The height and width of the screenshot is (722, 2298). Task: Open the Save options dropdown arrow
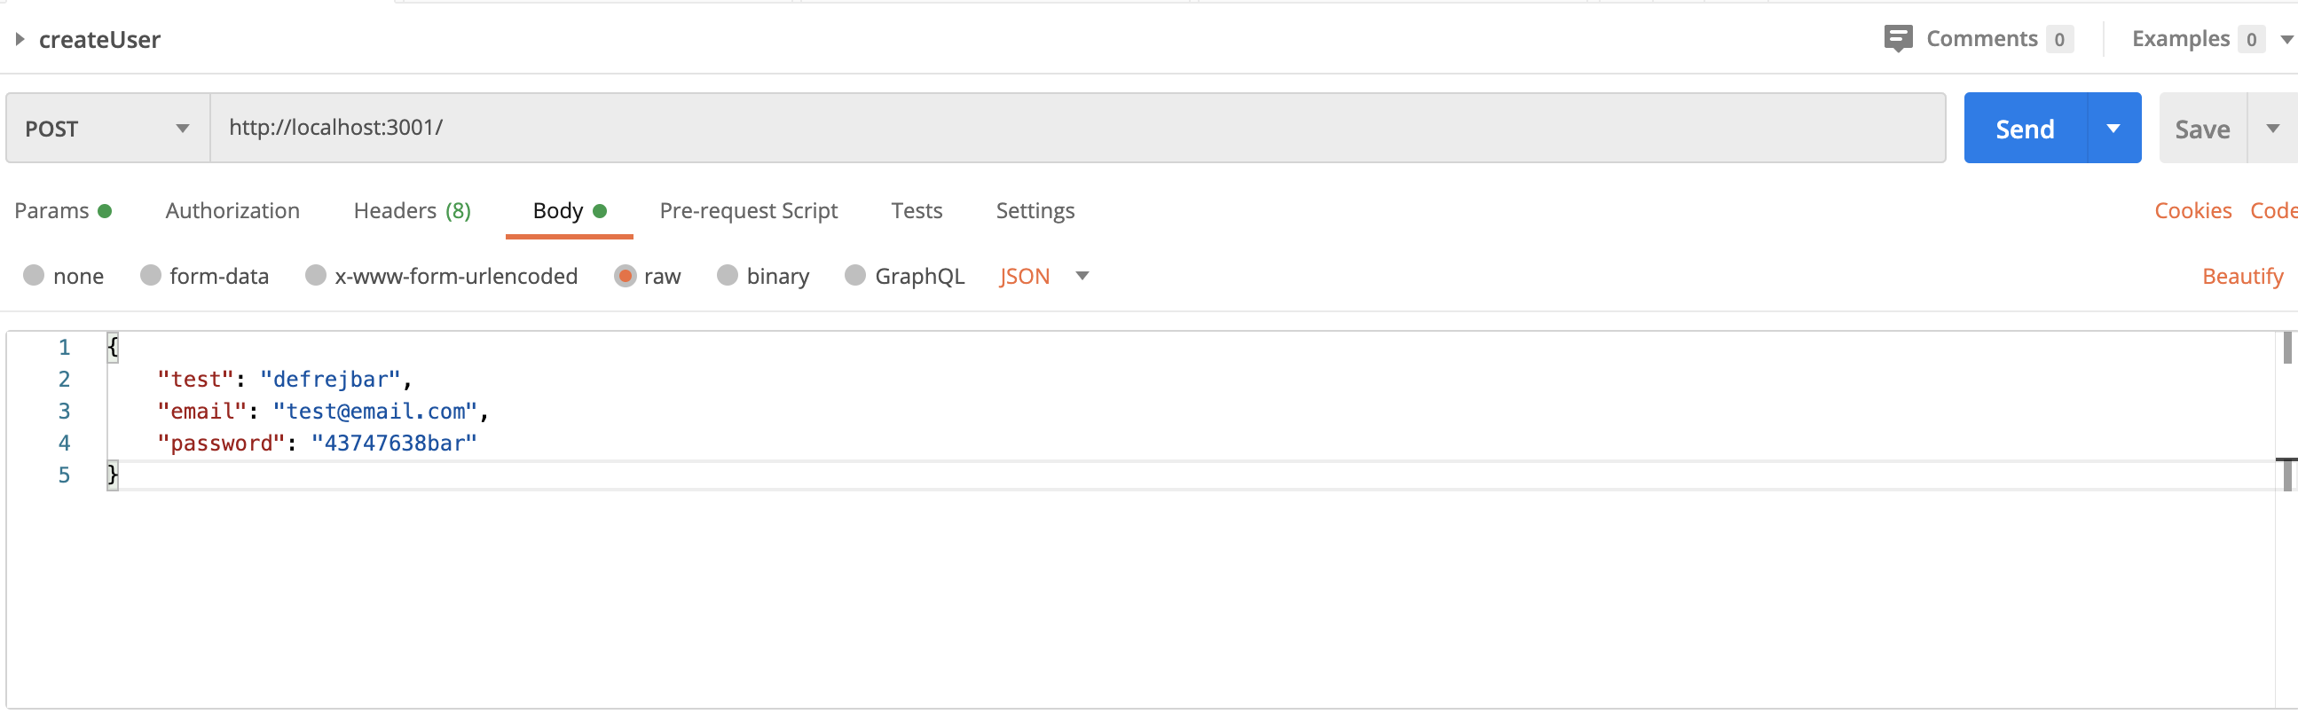[x=2272, y=129]
